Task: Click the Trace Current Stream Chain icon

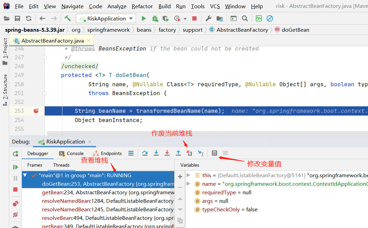Action: coord(225,153)
